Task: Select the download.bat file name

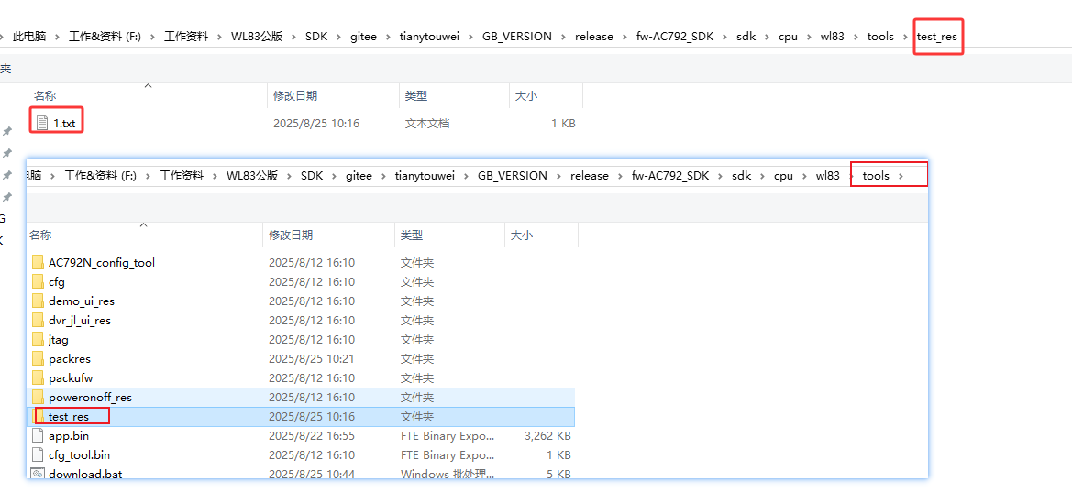Action: pos(85,474)
